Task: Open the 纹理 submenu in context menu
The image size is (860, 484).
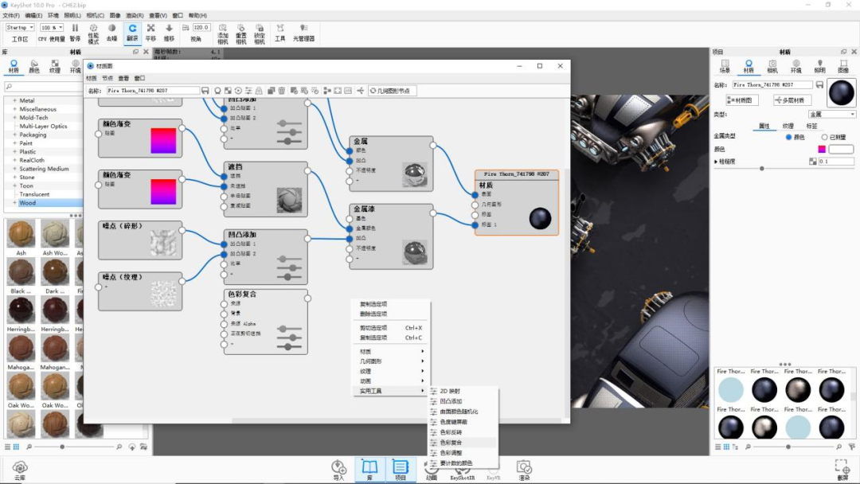Action: click(391, 371)
